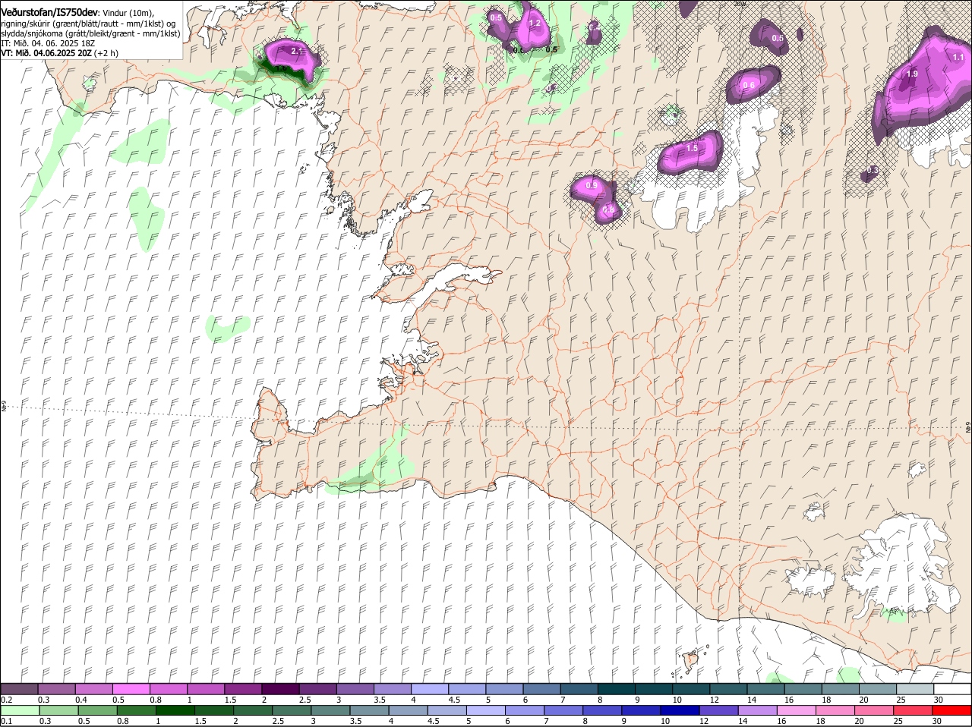Select the 0.6 precipitation value label
Screen dimensions: 972x727
pyautogui.click(x=749, y=86)
